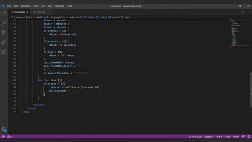Image resolution: width=252 pixels, height=142 pixels.
Task: Open the Edit menu
Action: [x=16, y=6]
